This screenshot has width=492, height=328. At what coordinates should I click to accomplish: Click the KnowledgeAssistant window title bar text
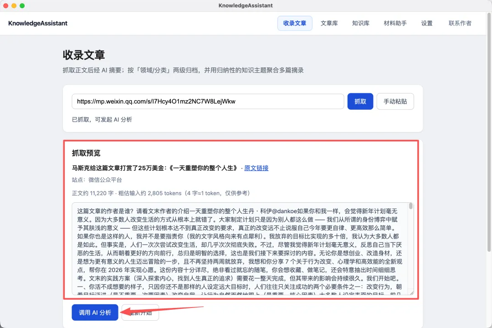[246, 5]
